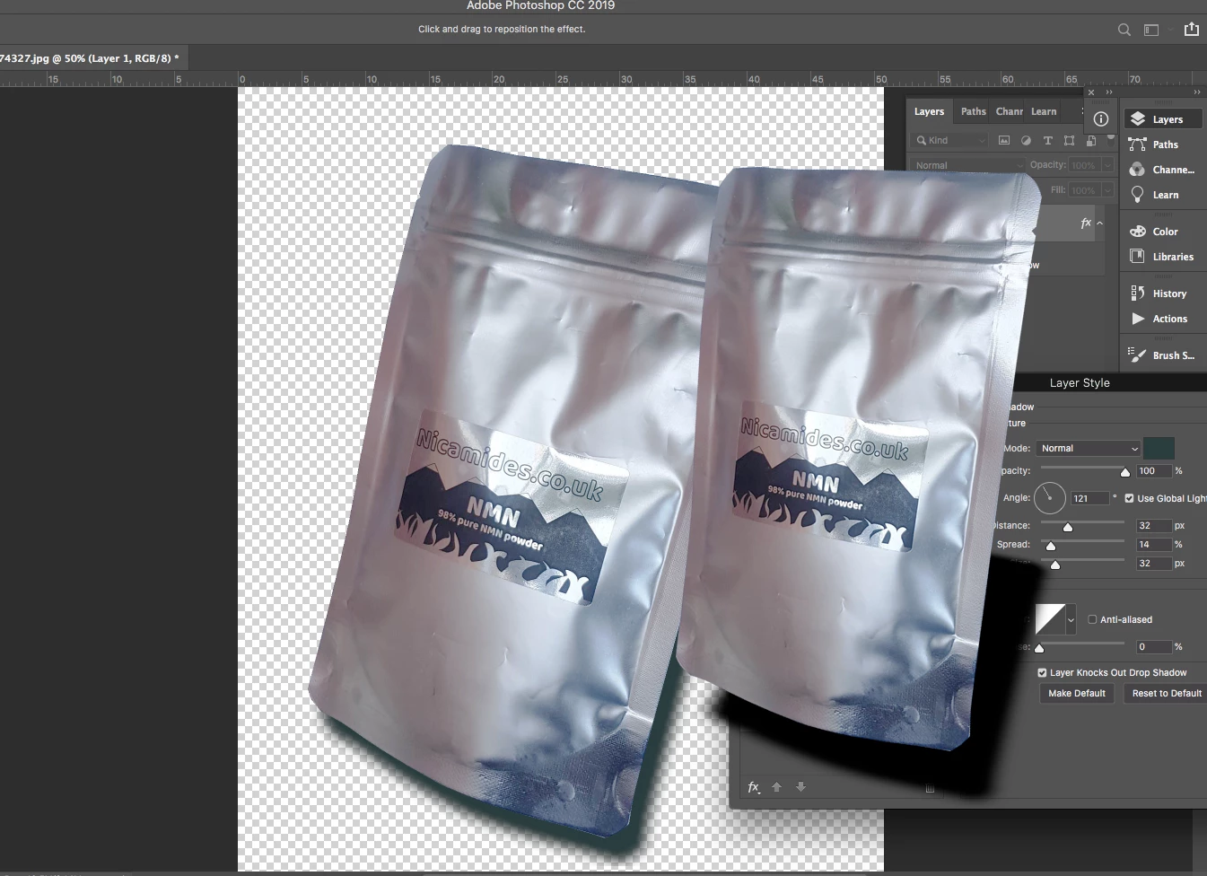Switch to the Channels tab
The width and height of the screenshot is (1207, 876).
point(1010,111)
